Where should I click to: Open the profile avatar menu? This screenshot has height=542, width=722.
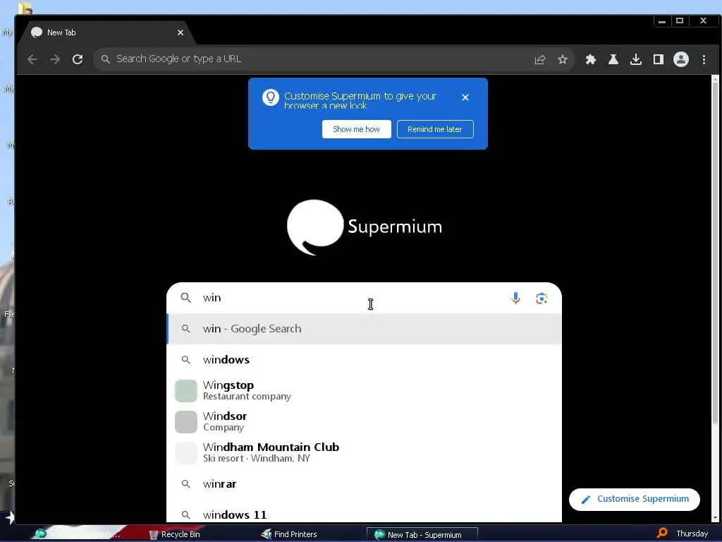[681, 59]
